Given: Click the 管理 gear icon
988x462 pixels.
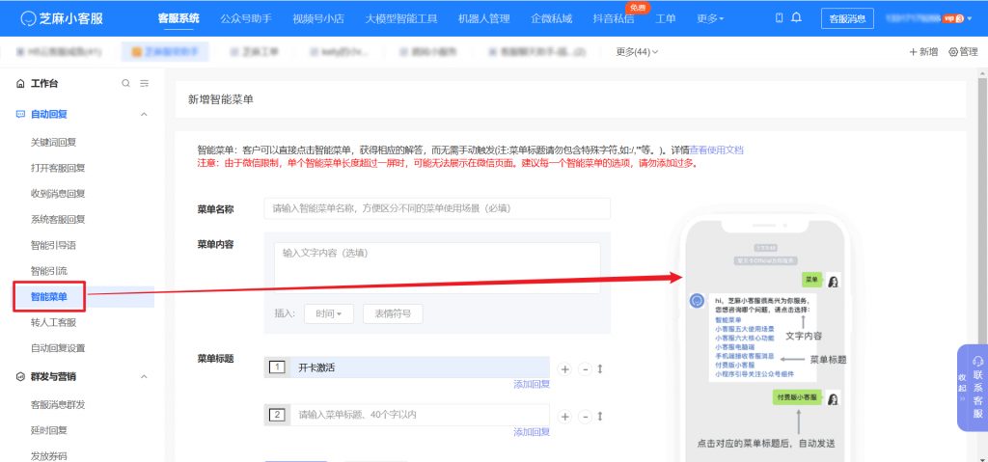Looking at the screenshot, I should click(x=964, y=52).
